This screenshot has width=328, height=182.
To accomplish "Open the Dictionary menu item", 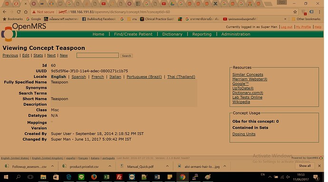I will [172, 34].
